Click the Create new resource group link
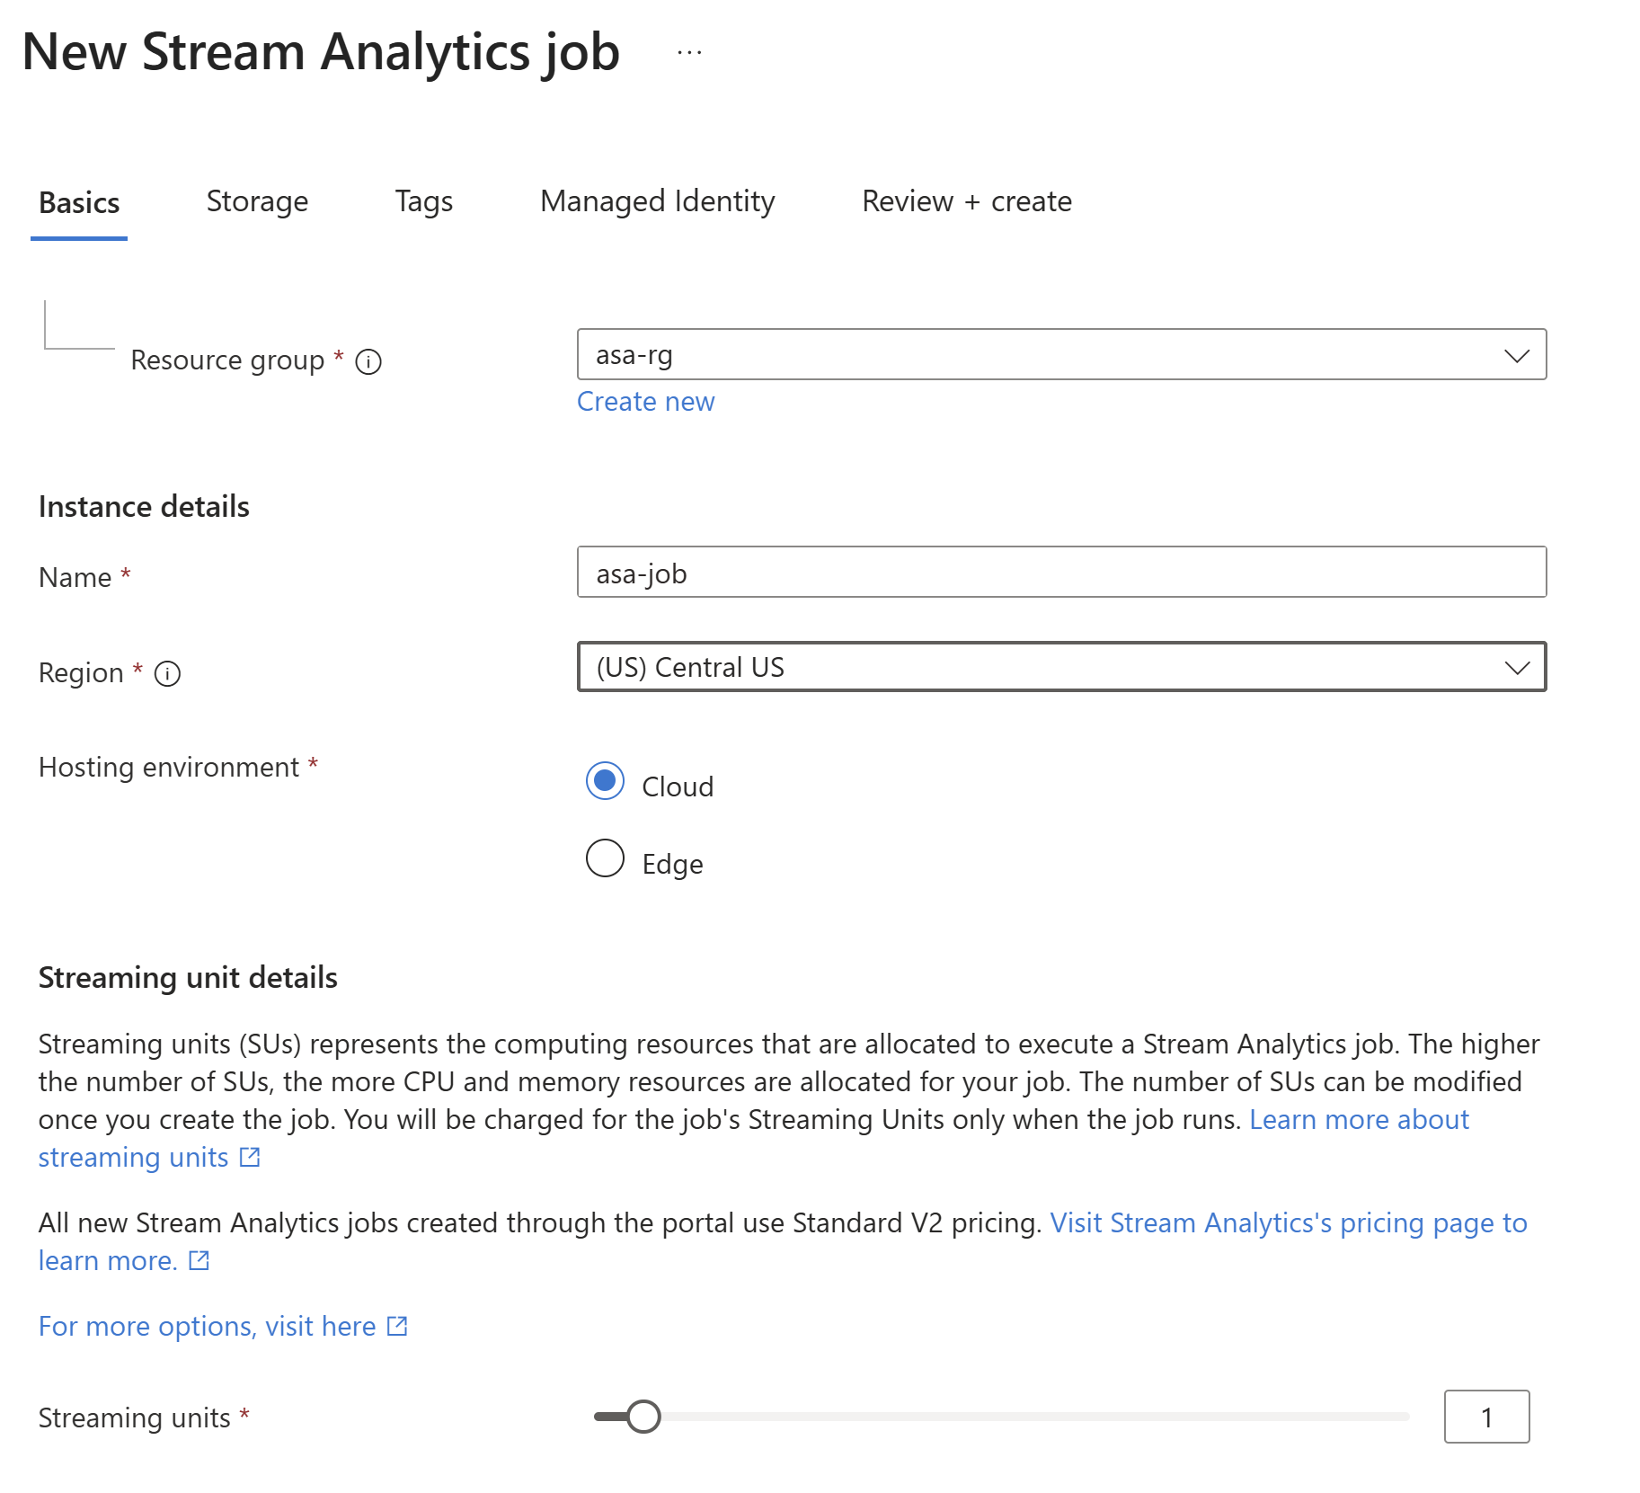Screen dimensions: 1640x1493 tap(645, 402)
